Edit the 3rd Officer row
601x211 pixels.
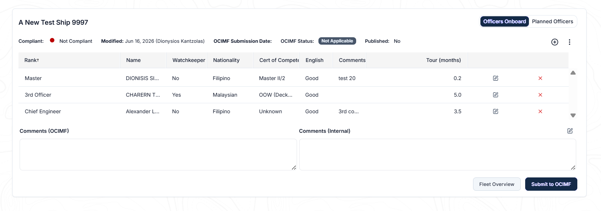[x=496, y=95]
